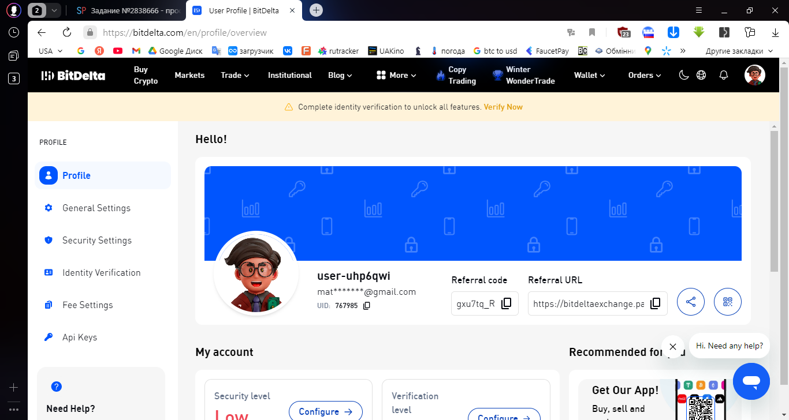
Task: Show referral QR code
Action: [x=728, y=302]
